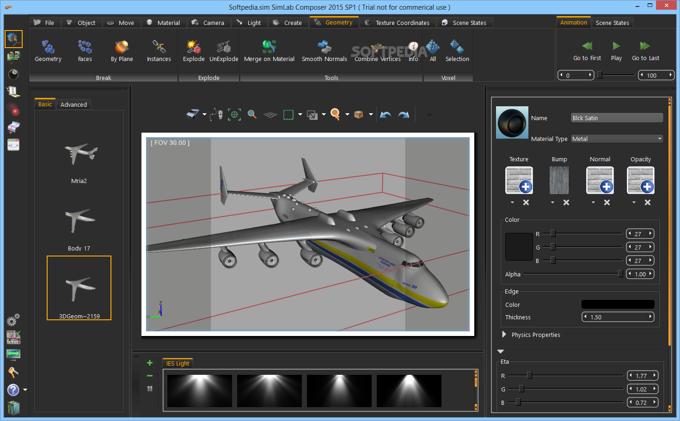Switch to the Material tab

[x=163, y=23]
